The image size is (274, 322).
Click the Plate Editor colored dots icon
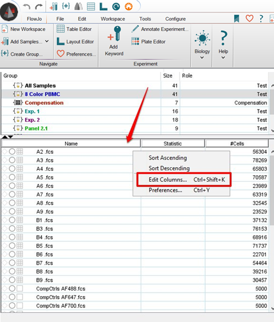click(135, 41)
